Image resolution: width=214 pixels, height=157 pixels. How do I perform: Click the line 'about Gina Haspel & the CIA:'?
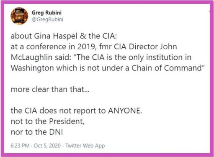tap(64, 36)
